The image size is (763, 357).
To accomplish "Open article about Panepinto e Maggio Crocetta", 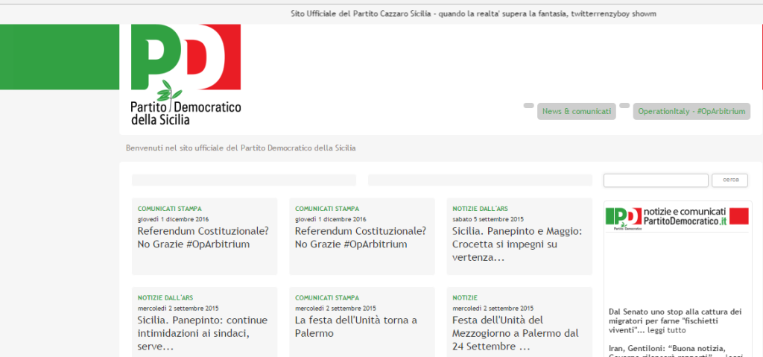I will (x=517, y=244).
